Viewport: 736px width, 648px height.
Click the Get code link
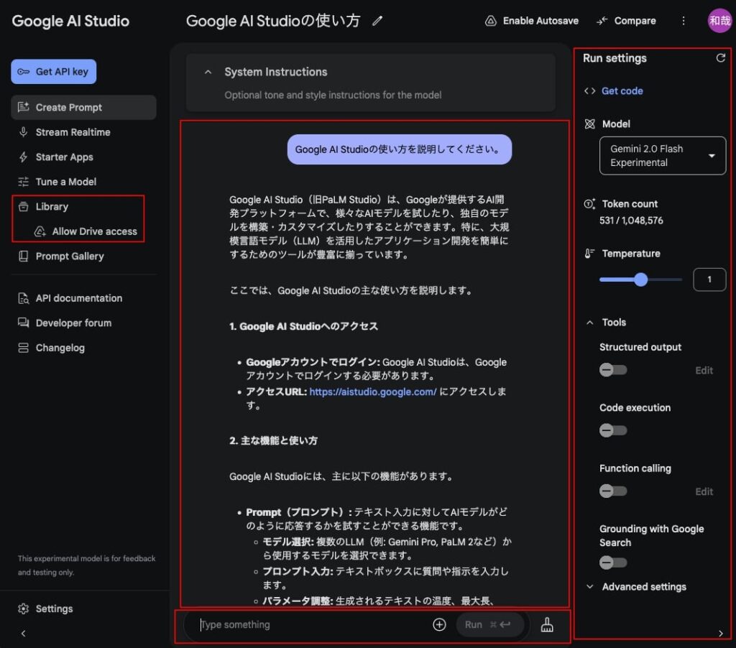point(622,91)
